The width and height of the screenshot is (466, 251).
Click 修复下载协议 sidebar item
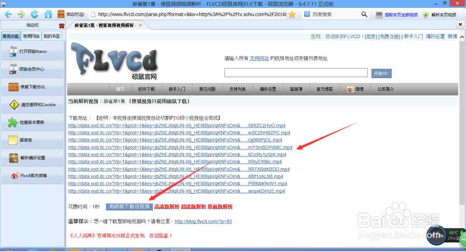(33, 87)
